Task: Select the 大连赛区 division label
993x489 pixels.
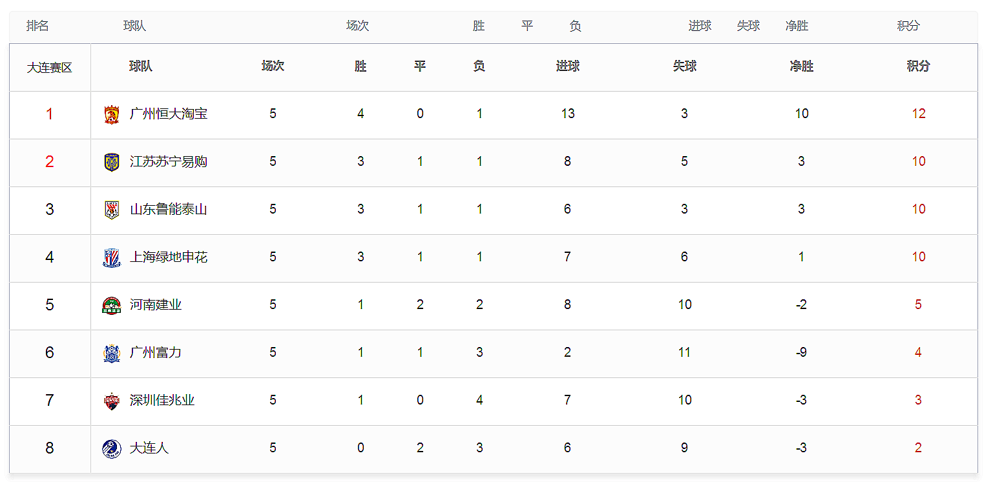Action: coord(49,68)
